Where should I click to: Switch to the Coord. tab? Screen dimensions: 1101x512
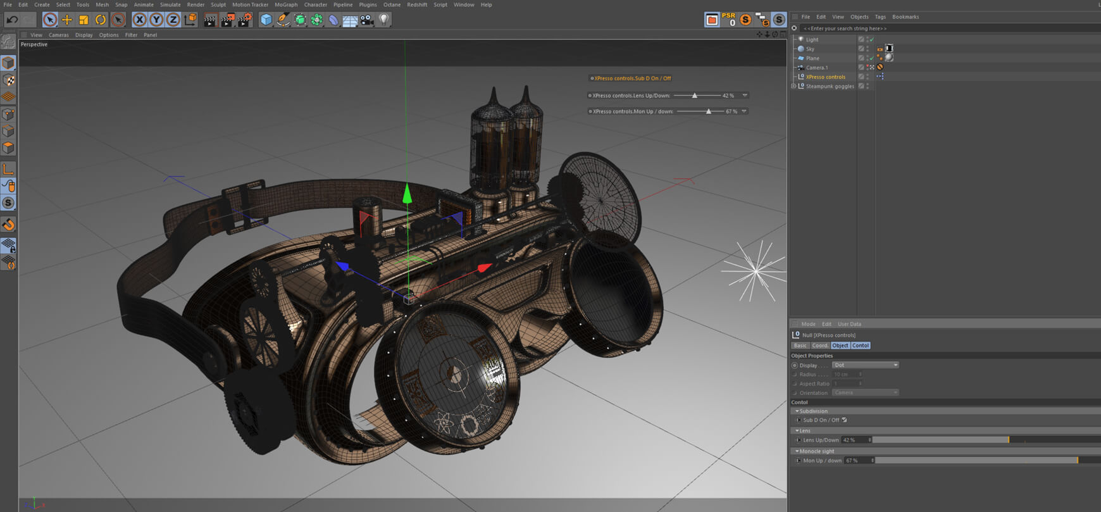pyautogui.click(x=820, y=346)
